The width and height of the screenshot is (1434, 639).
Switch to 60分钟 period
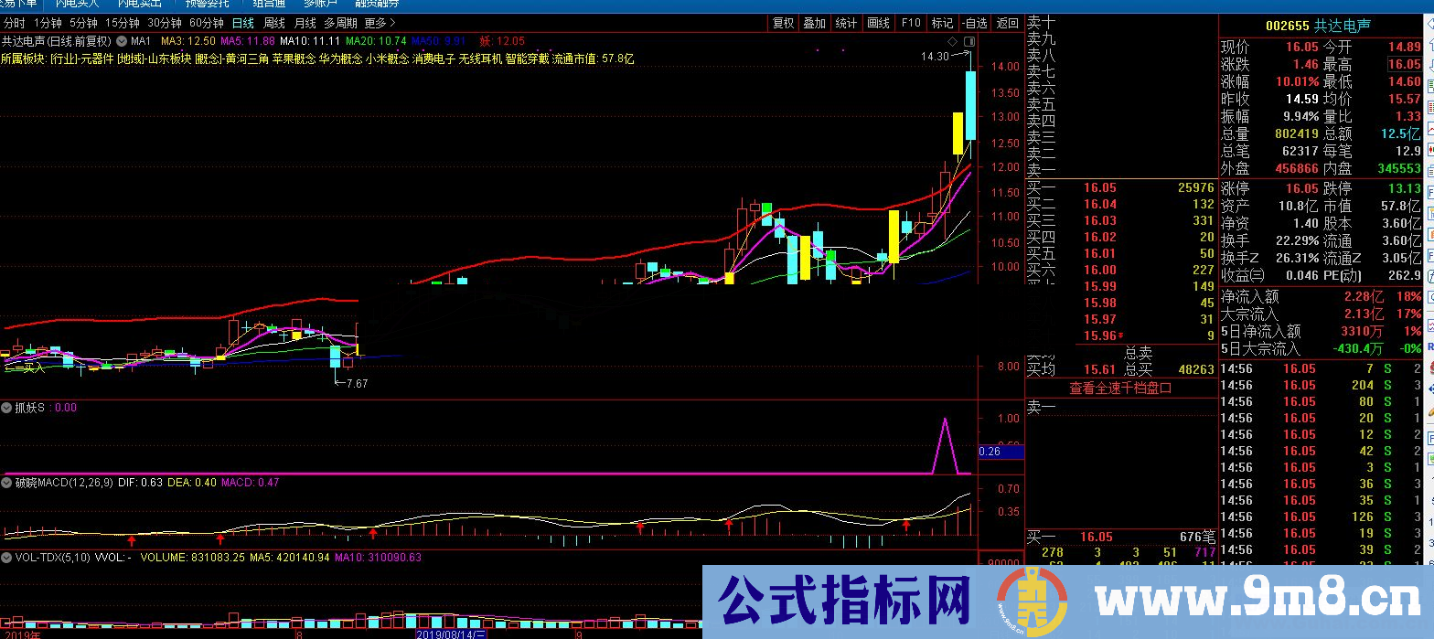coord(207,23)
